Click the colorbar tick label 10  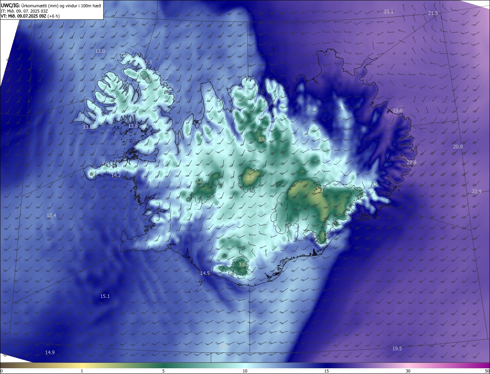coord(245,371)
